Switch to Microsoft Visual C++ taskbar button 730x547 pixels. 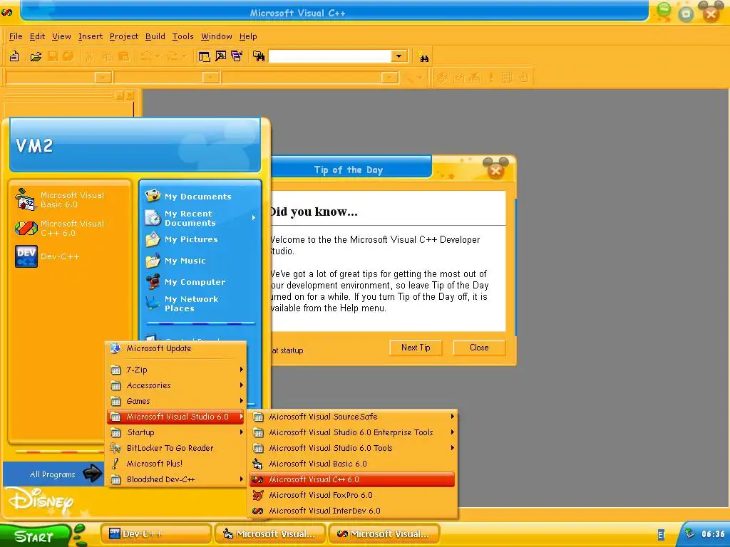point(384,534)
